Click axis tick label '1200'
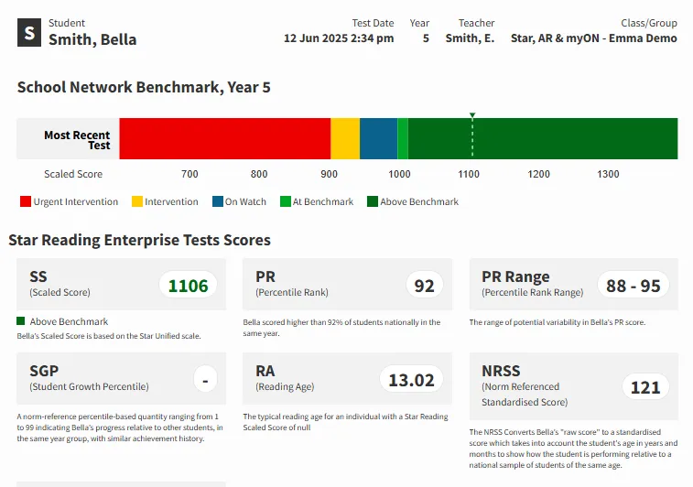 click(x=538, y=174)
